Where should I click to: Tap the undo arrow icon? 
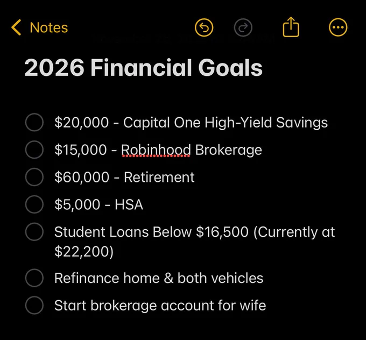(x=204, y=27)
